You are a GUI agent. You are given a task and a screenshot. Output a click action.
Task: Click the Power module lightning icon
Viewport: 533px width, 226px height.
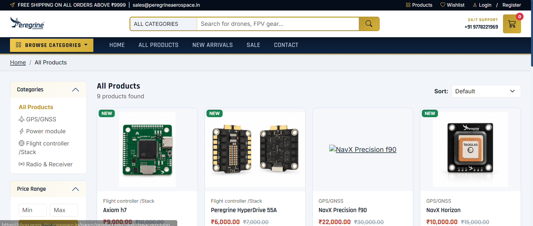point(21,131)
